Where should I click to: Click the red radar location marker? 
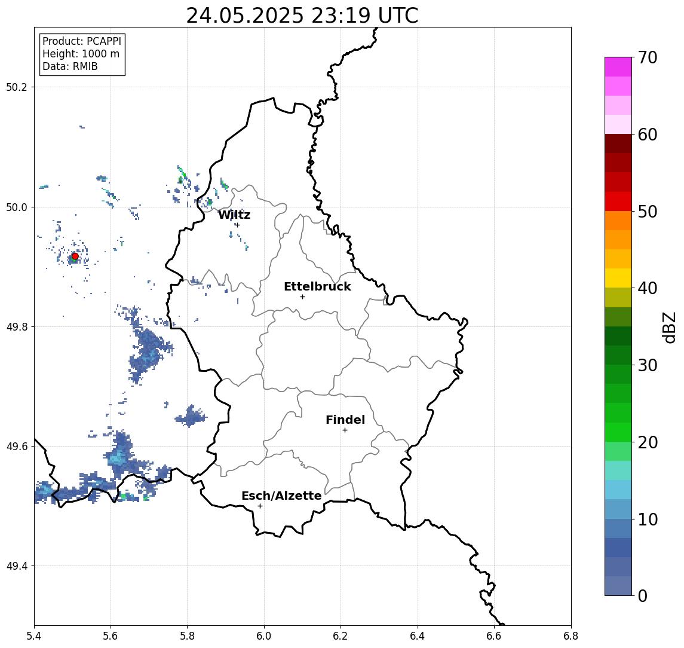(75, 256)
